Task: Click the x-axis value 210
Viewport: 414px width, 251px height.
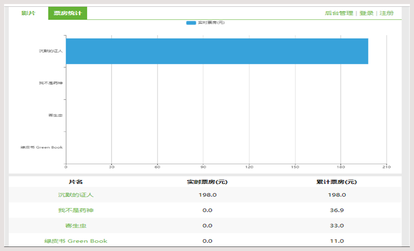Action: (386, 167)
